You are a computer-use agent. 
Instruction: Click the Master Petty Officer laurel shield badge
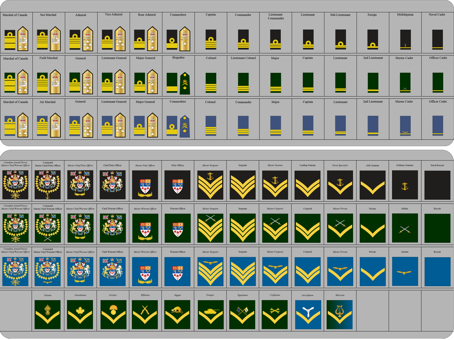(x=145, y=185)
